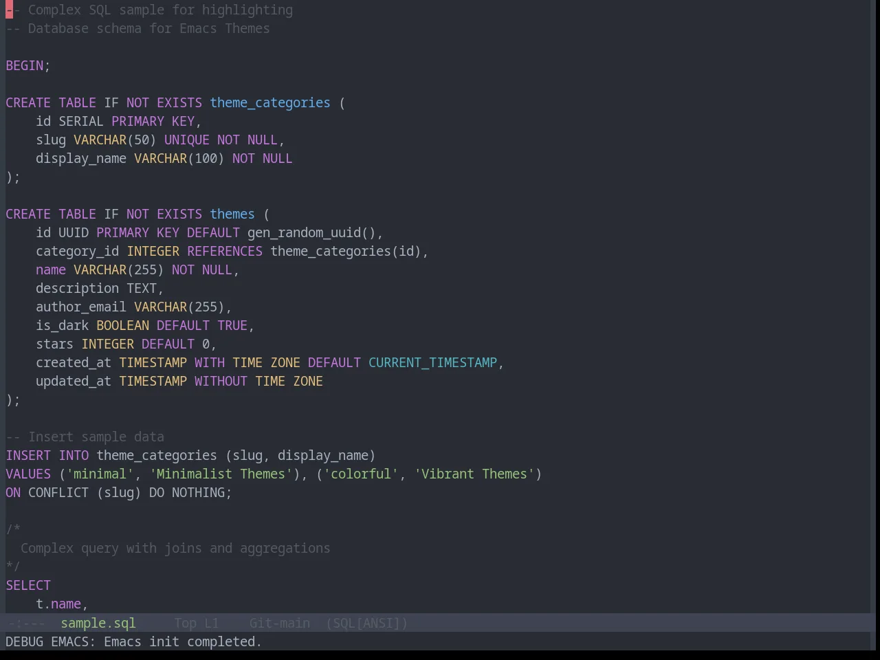Click the 'Insert sample data' comment
The width and height of the screenshot is (880, 660).
85,437
